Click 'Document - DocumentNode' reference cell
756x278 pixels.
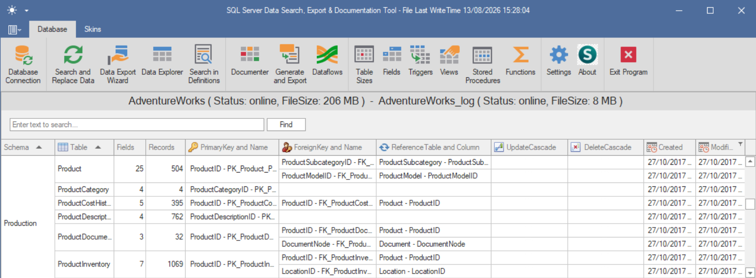coord(434,244)
